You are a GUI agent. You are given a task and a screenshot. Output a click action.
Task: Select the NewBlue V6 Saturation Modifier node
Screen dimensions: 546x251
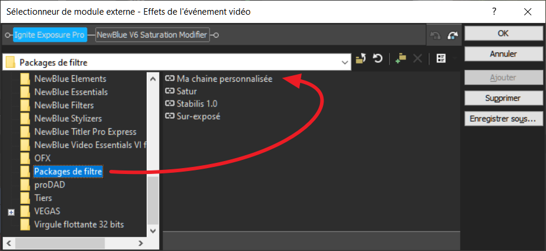[x=153, y=35]
